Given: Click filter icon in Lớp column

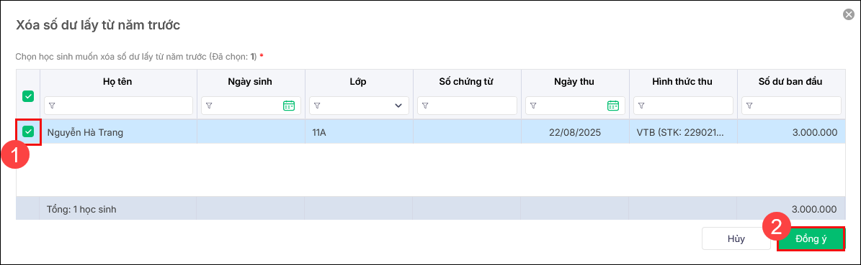Looking at the screenshot, I should pyautogui.click(x=317, y=106).
